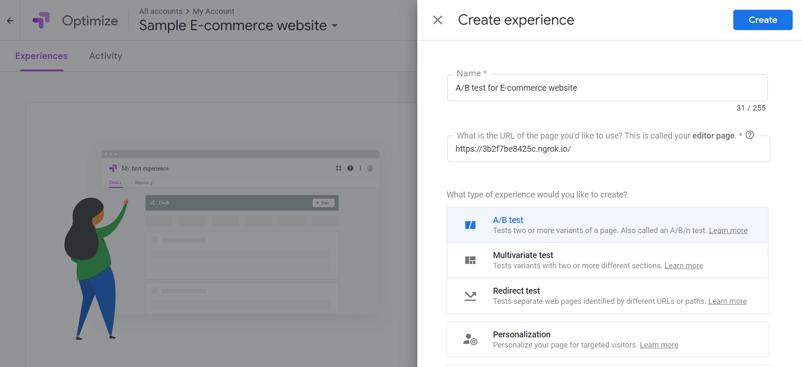Open Learn more link for A/B test
This screenshot has width=802, height=367.
[x=728, y=231]
